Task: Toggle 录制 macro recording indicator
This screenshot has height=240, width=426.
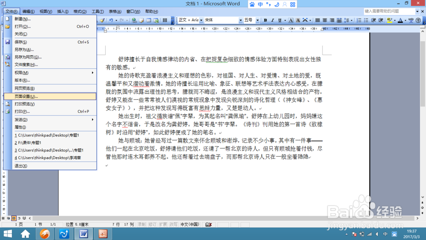Action: click(141, 225)
